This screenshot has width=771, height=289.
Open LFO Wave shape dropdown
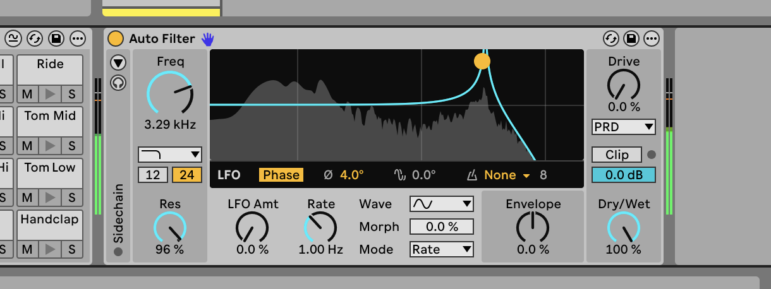tap(442, 204)
